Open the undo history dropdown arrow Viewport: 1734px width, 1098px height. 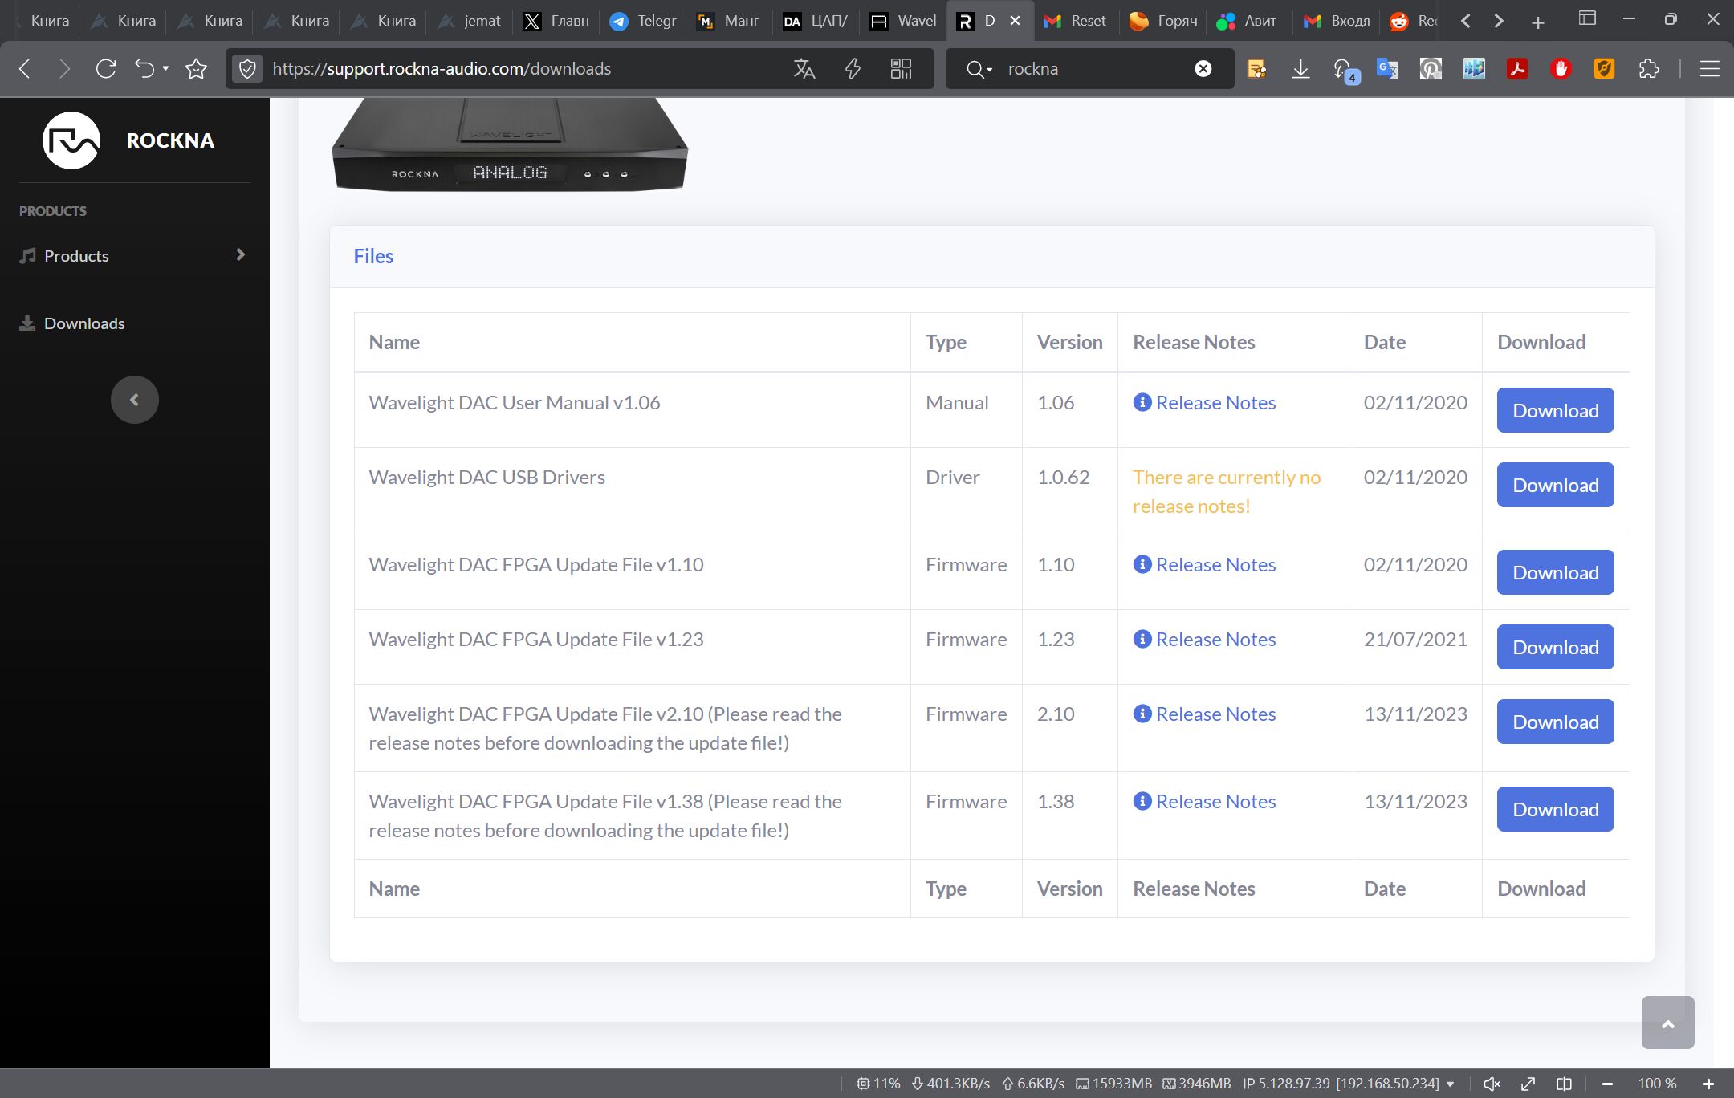[x=165, y=69]
